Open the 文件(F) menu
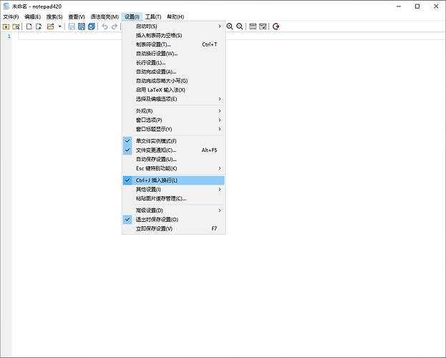Image resolution: width=446 pixels, height=358 pixels. click(11, 16)
